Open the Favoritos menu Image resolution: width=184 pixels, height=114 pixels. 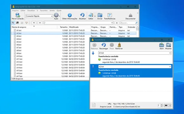click(44, 10)
